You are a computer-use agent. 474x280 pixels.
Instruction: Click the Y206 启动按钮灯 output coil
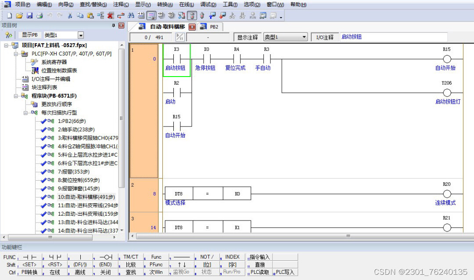pyautogui.click(x=447, y=93)
